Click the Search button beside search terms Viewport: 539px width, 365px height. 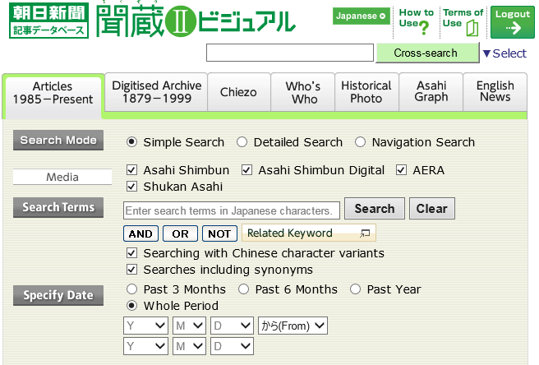coord(375,209)
